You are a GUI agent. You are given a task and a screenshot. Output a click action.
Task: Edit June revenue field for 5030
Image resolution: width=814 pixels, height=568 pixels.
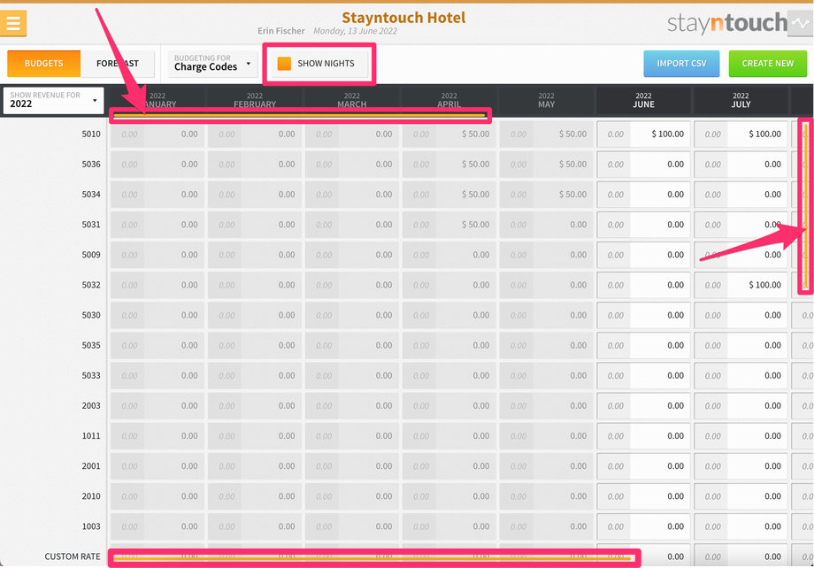pos(660,315)
